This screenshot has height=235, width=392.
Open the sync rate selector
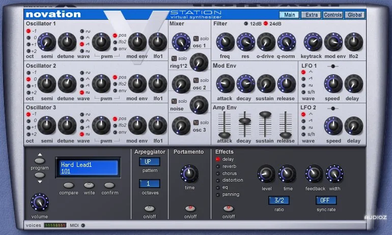click(x=326, y=200)
